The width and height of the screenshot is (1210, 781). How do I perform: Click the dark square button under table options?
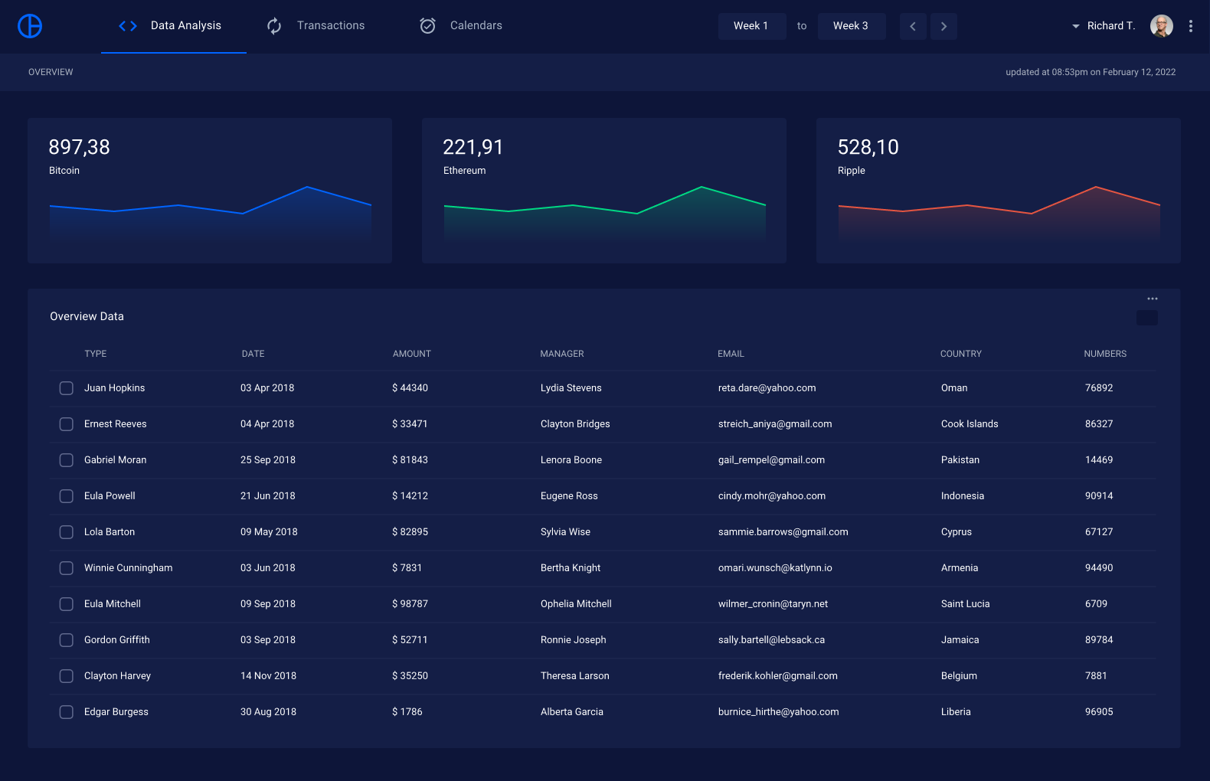pyautogui.click(x=1147, y=318)
